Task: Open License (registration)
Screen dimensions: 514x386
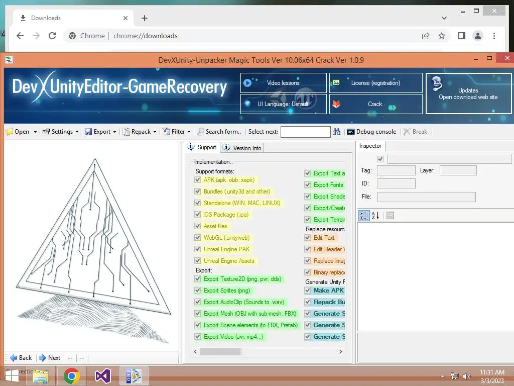Action: coord(375,83)
